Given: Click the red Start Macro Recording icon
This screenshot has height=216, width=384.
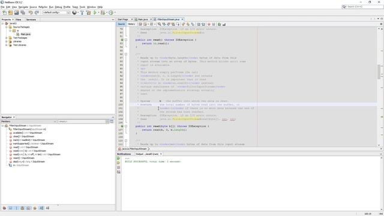Looking at the screenshot, I should (209, 24).
